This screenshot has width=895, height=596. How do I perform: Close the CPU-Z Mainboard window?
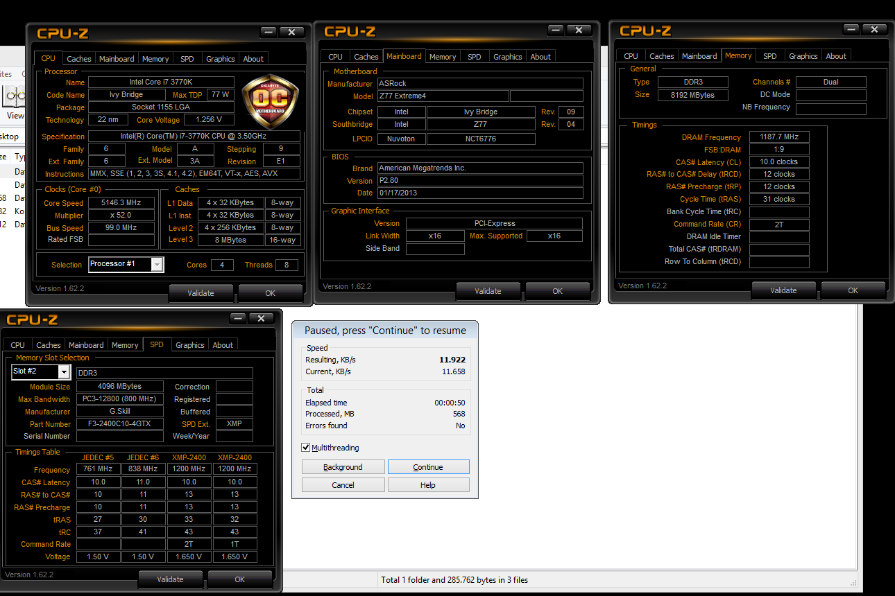click(x=580, y=30)
